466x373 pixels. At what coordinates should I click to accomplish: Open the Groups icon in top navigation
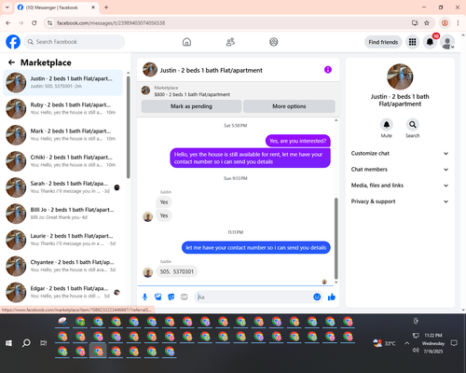[274, 42]
